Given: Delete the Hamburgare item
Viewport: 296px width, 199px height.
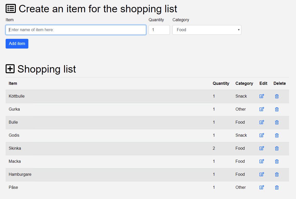Looking at the screenshot, I should 277,174.
